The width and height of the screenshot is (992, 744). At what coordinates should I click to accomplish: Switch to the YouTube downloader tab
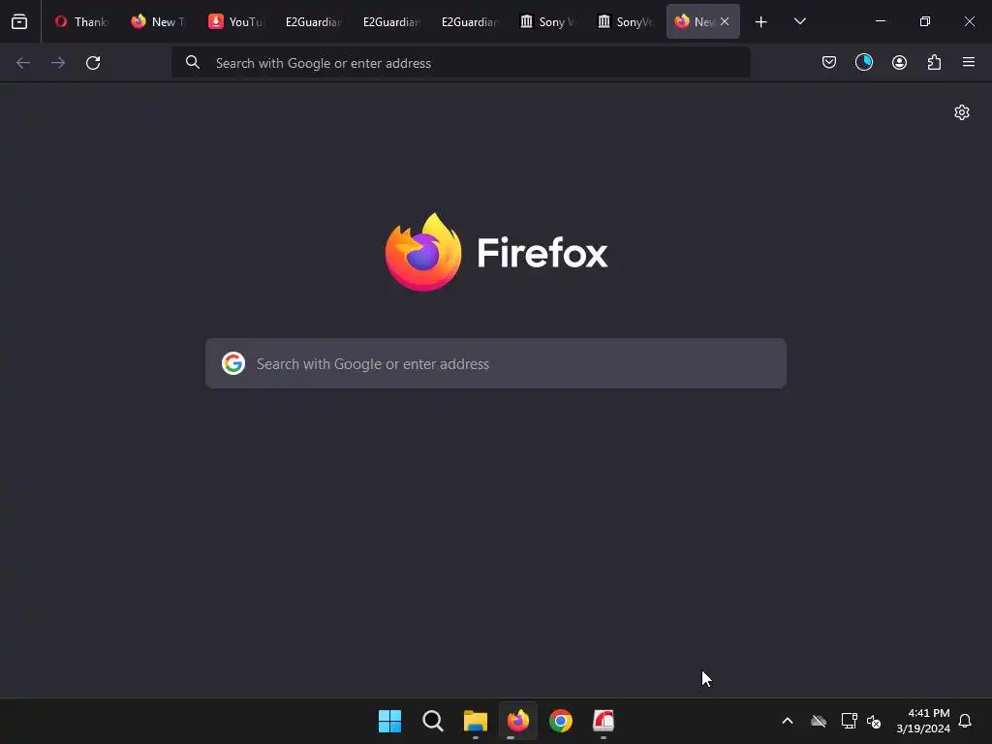(236, 21)
